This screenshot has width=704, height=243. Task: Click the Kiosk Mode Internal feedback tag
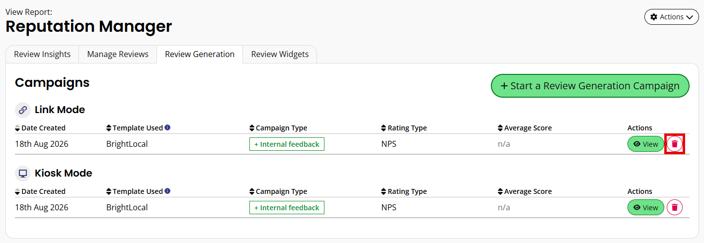click(287, 208)
